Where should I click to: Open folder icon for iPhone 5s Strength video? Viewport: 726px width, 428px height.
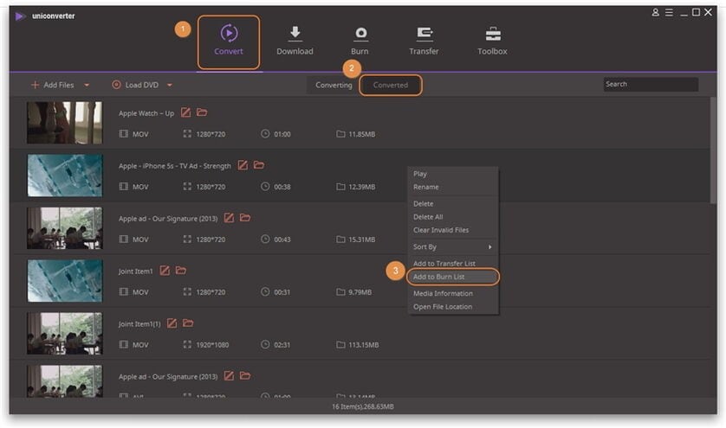(x=259, y=165)
